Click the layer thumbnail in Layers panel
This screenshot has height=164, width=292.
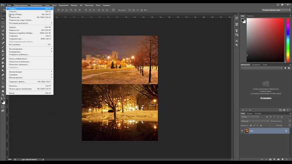coord(247,131)
